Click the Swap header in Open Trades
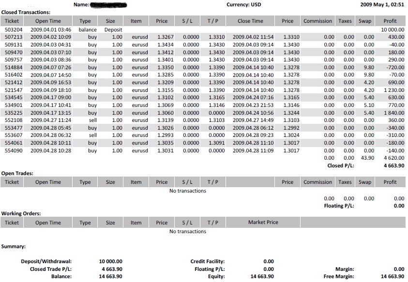408x282 pixels. 365,182
